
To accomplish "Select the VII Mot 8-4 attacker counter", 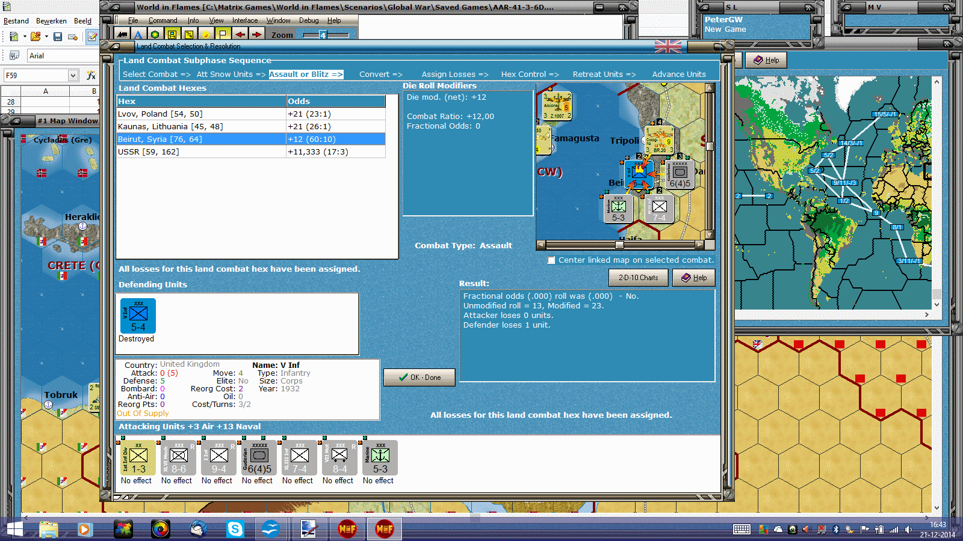I will click(338, 458).
